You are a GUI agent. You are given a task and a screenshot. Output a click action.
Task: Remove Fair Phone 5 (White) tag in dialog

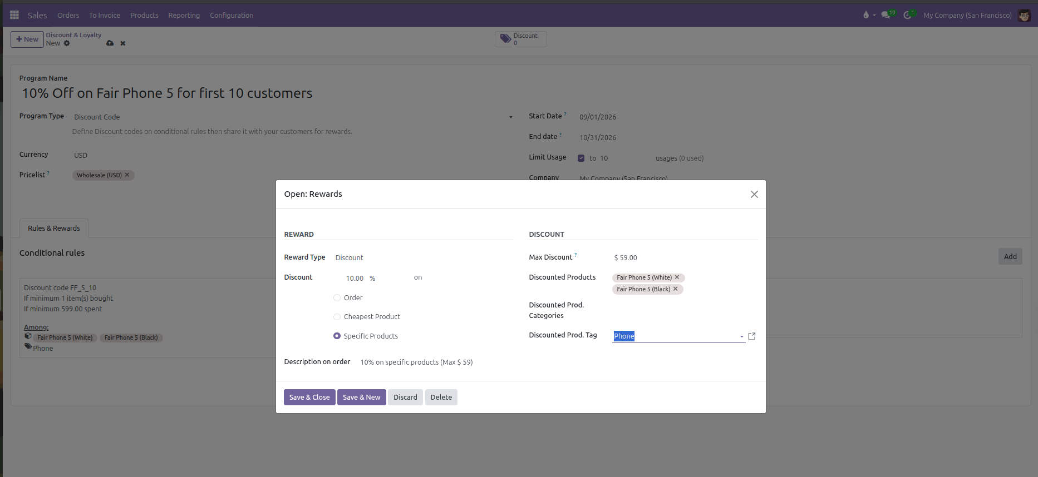(x=677, y=277)
